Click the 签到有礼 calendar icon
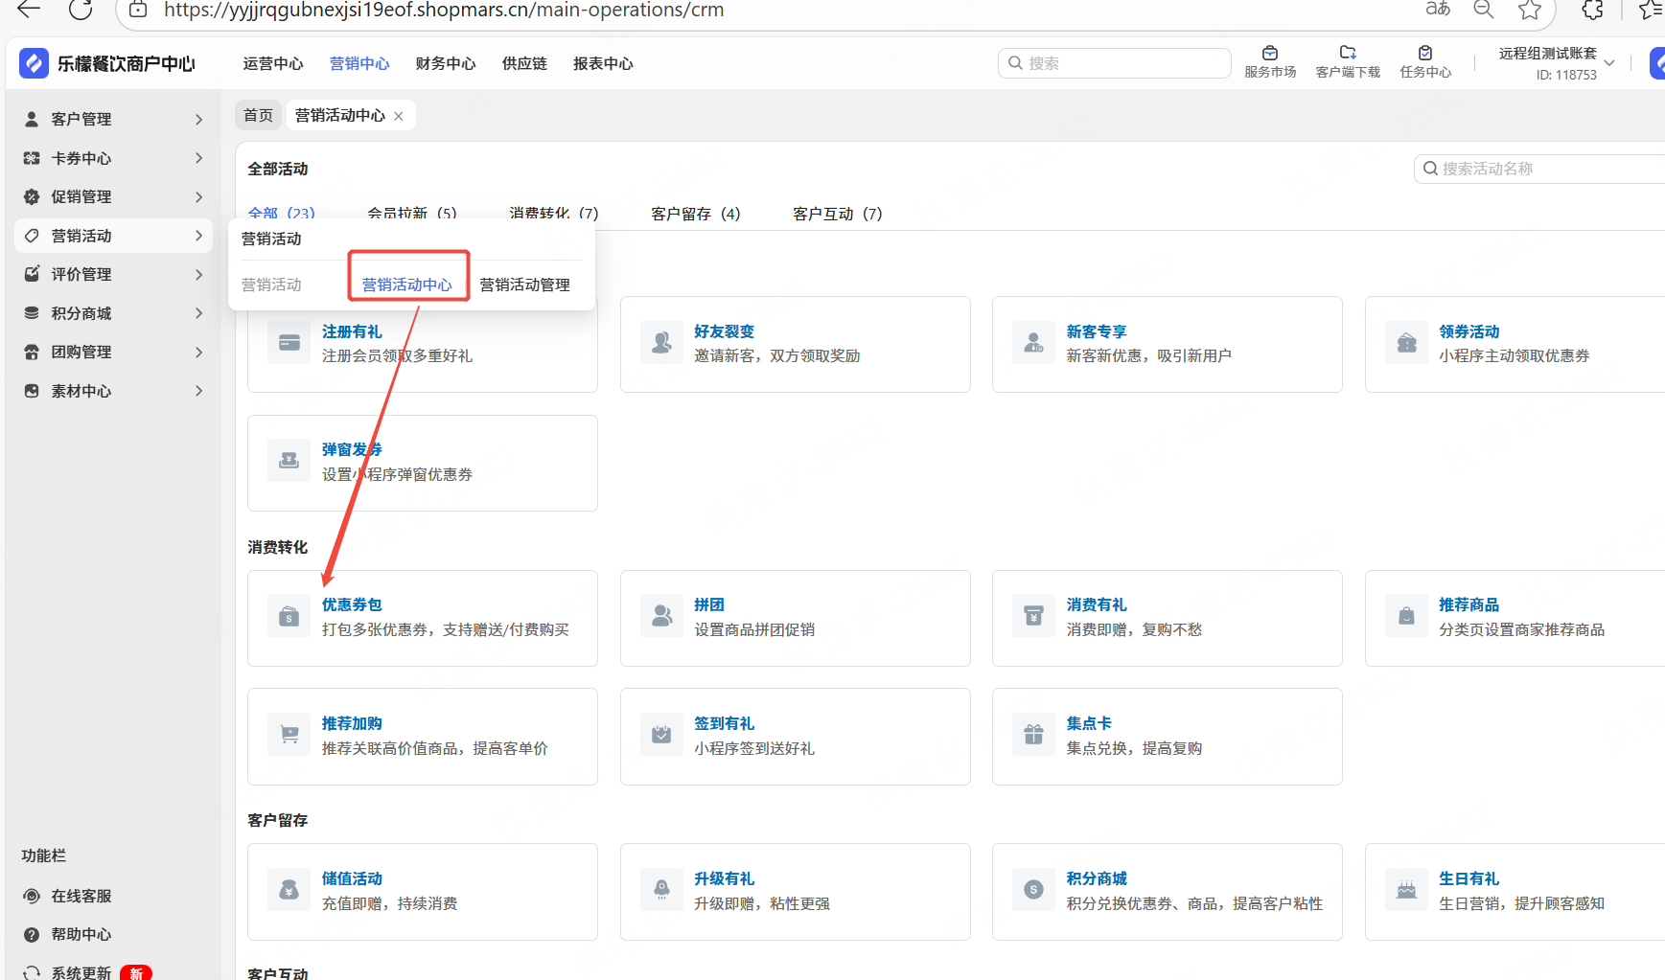1665x980 pixels. click(x=661, y=735)
